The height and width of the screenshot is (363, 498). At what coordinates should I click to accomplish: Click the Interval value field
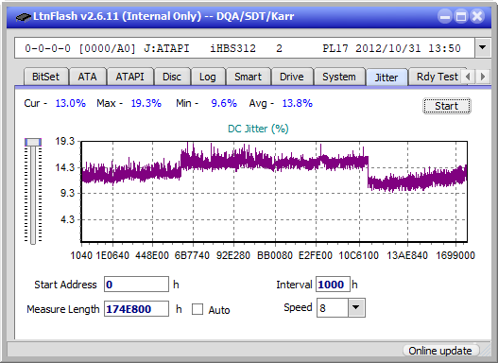tap(333, 285)
